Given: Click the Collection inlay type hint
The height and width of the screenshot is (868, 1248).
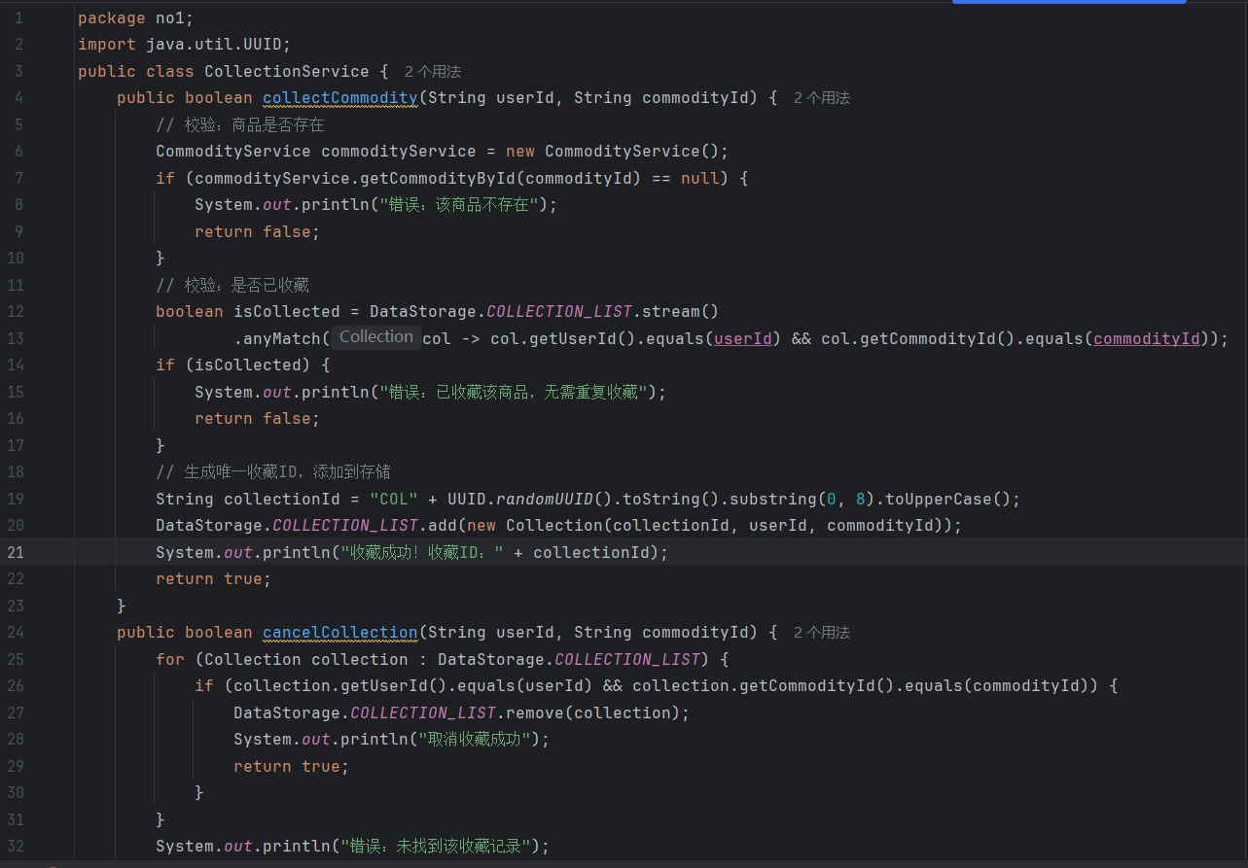Looking at the screenshot, I should [375, 336].
